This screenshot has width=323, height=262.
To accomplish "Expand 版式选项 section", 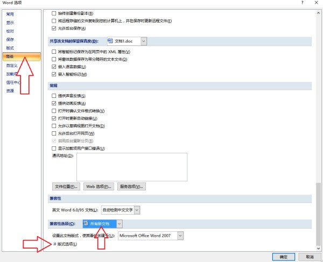I will (54, 244).
